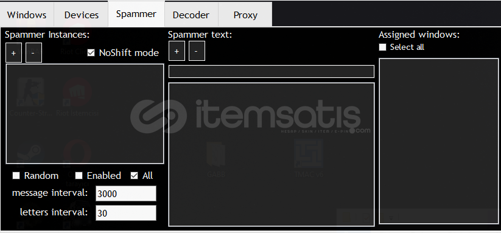Open the Devices tab
Image resolution: width=501 pixels, height=233 pixels.
coord(81,15)
